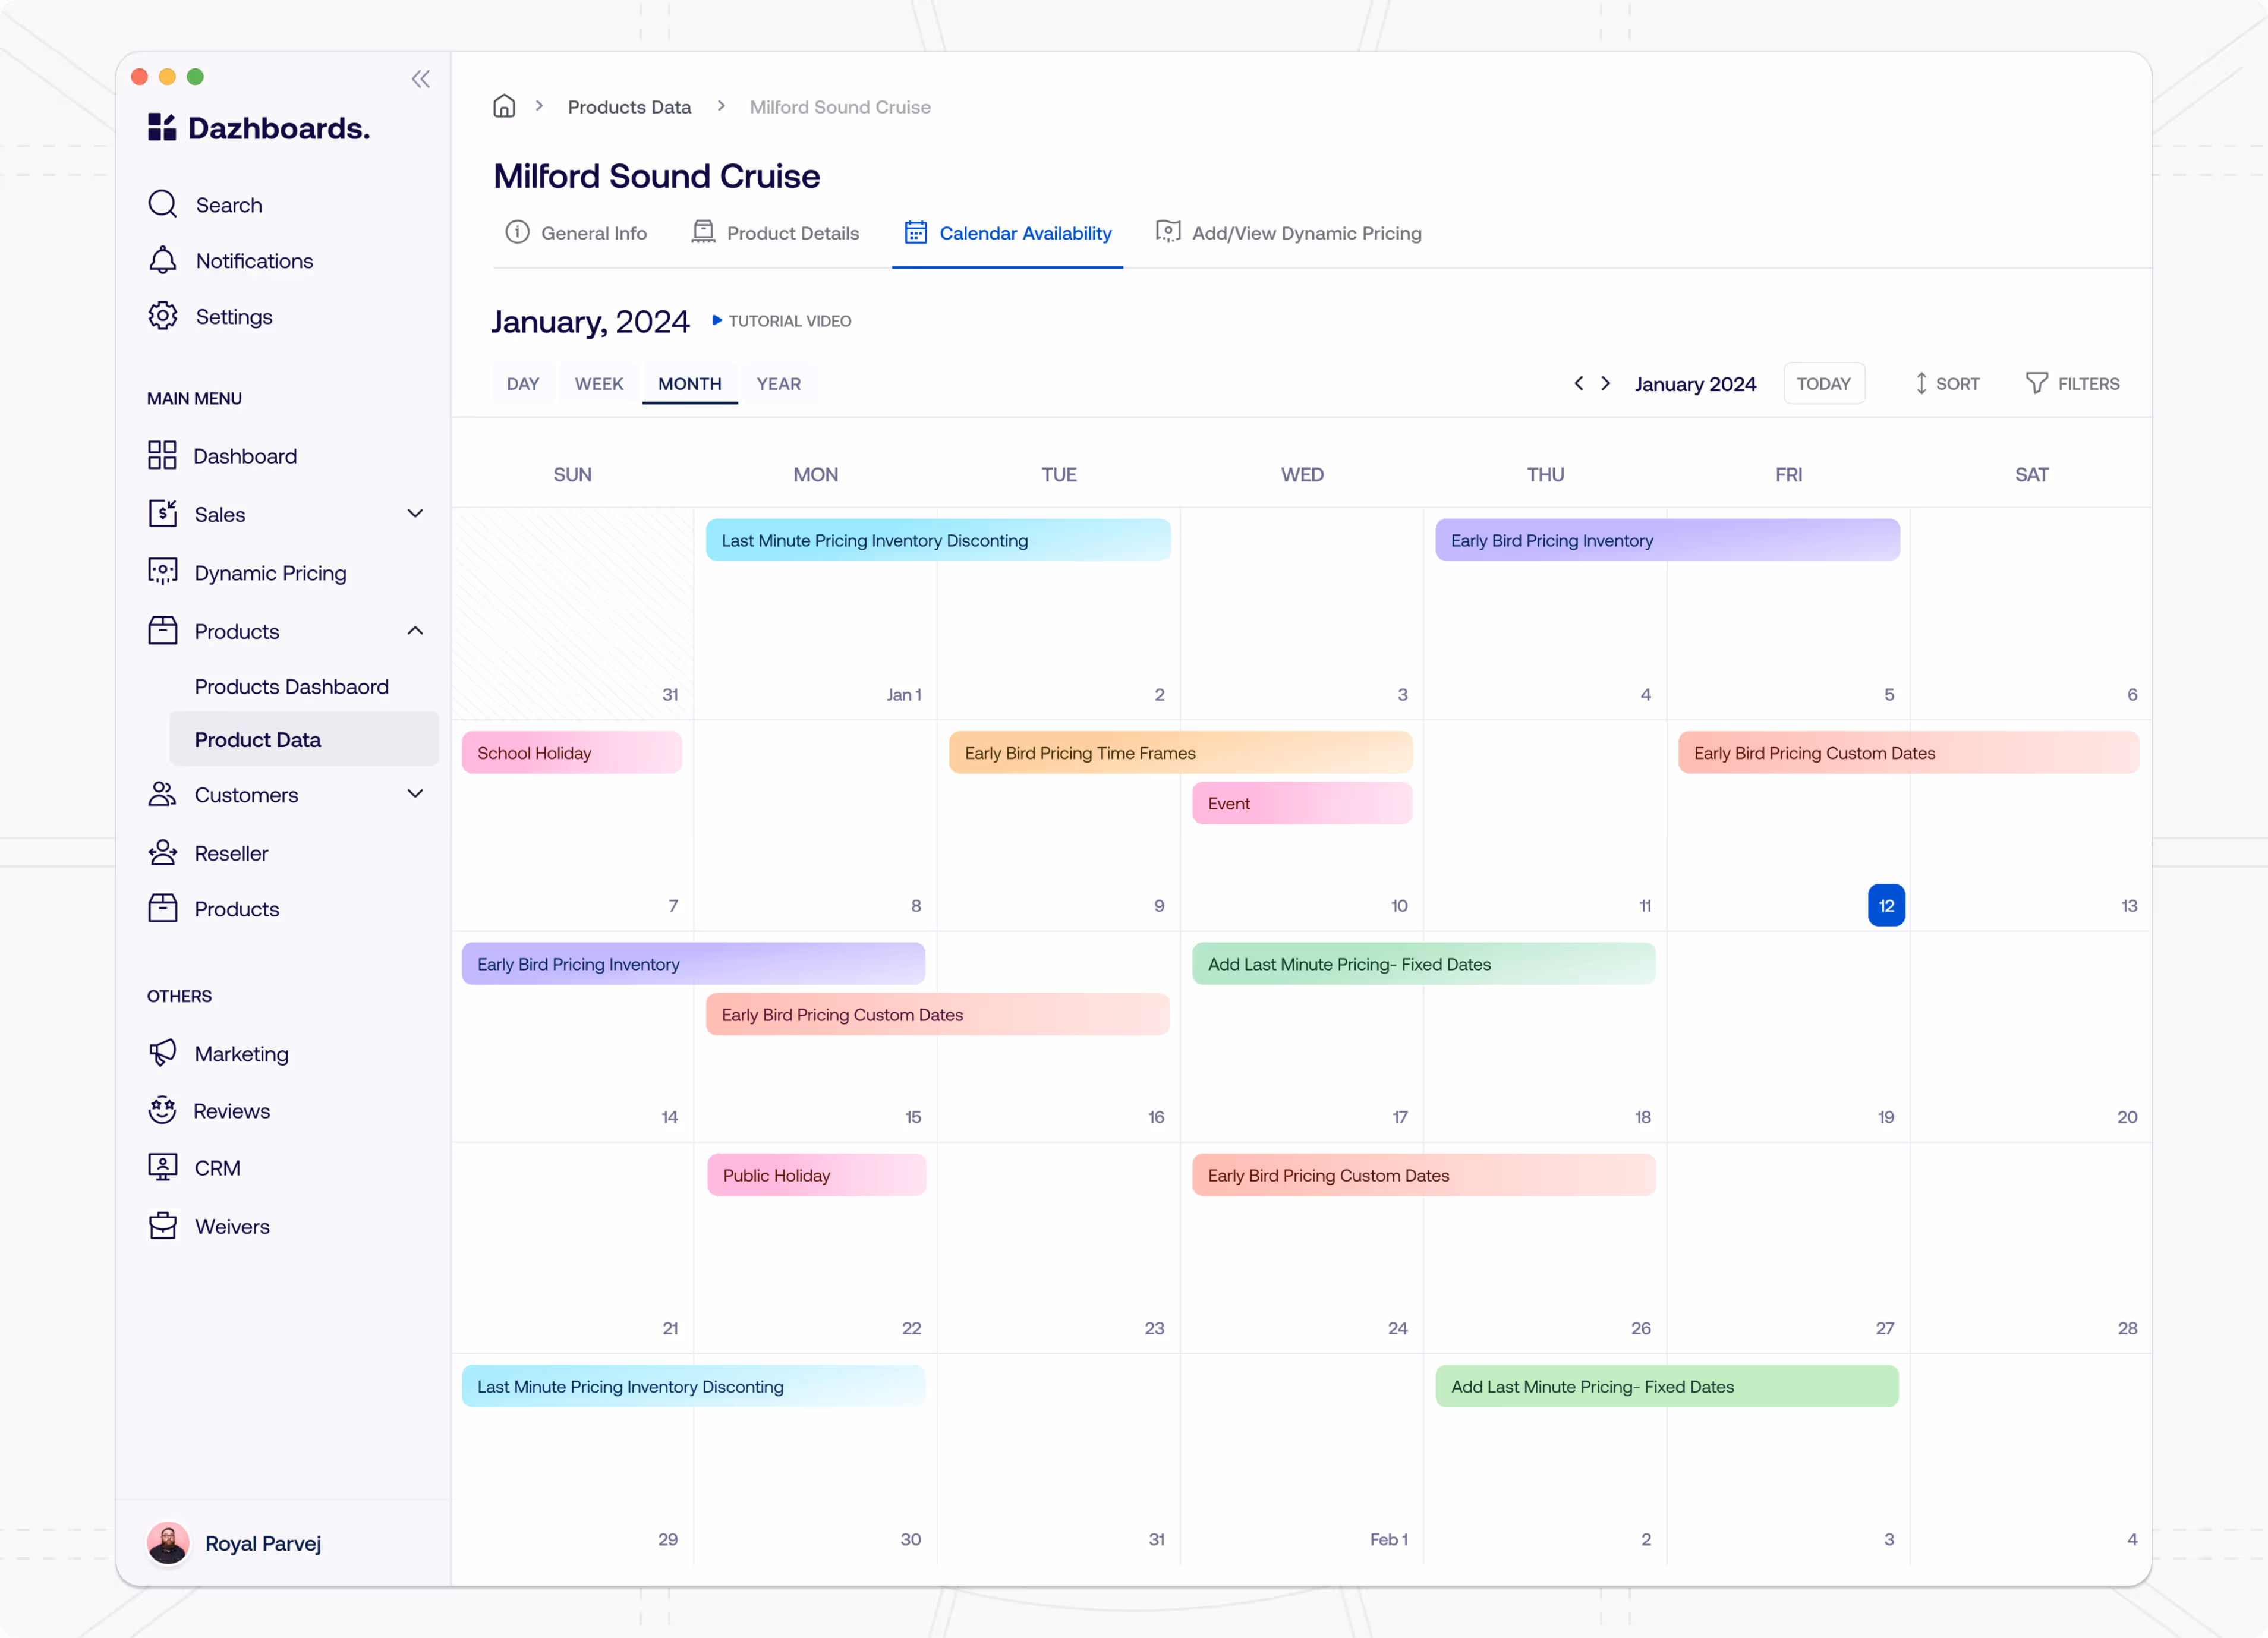Expand the Sales menu chevron
Screen dimensions: 2268x1638
pyautogui.click(x=415, y=513)
